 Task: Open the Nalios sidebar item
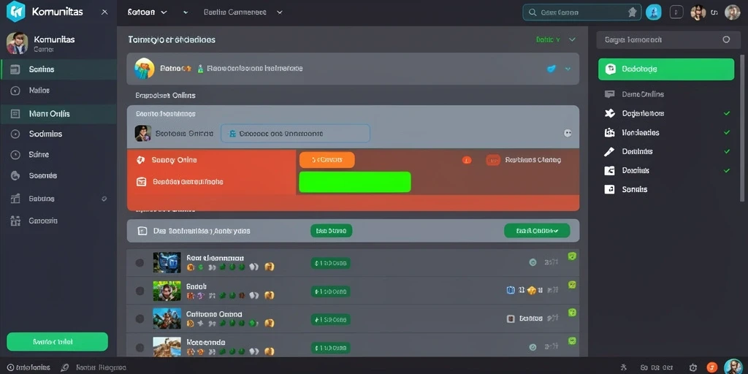point(58,91)
